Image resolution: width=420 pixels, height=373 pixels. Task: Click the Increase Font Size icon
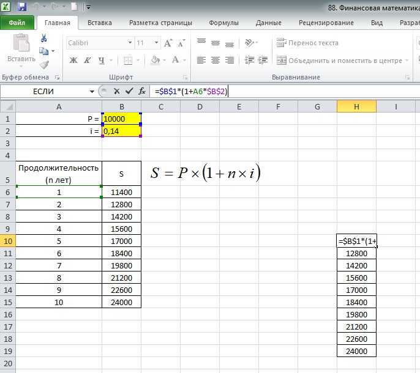point(168,43)
